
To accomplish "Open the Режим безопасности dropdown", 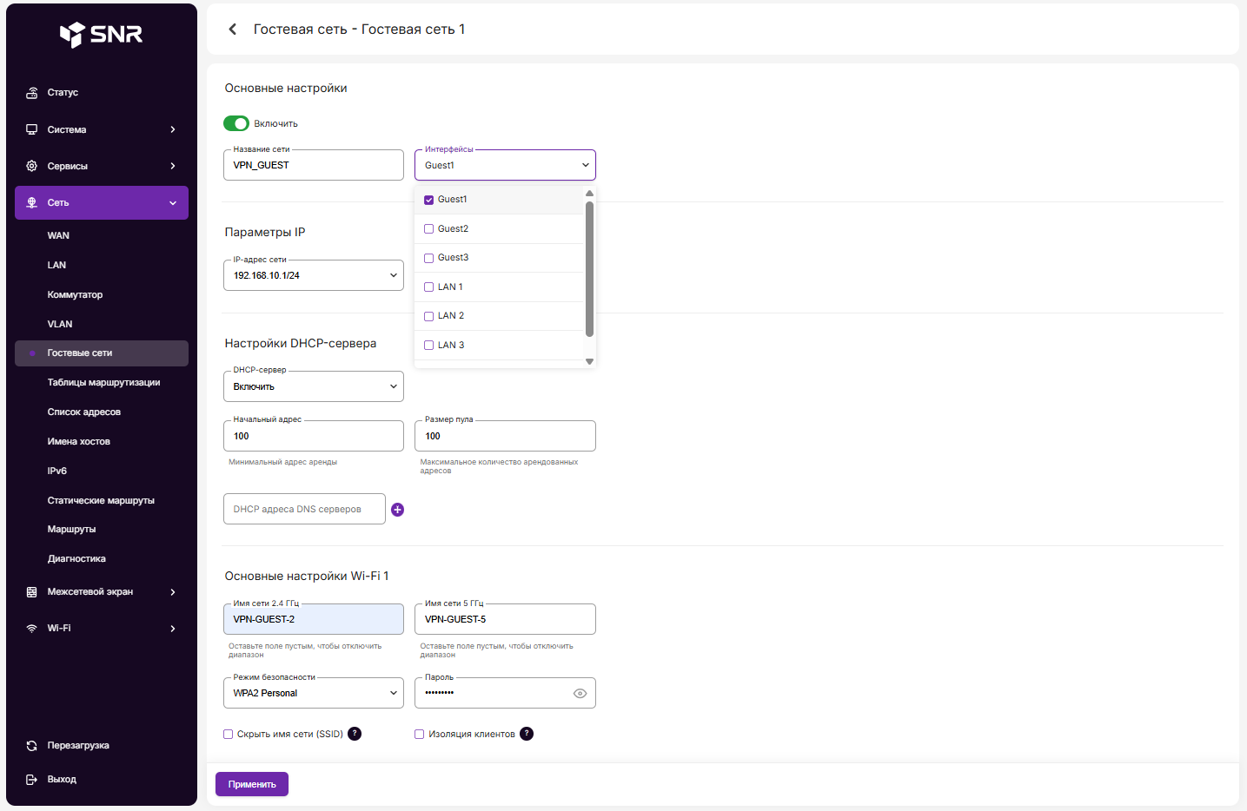I will [313, 693].
